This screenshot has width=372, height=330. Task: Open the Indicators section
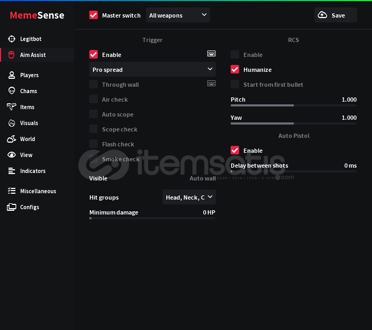[x=37, y=171]
